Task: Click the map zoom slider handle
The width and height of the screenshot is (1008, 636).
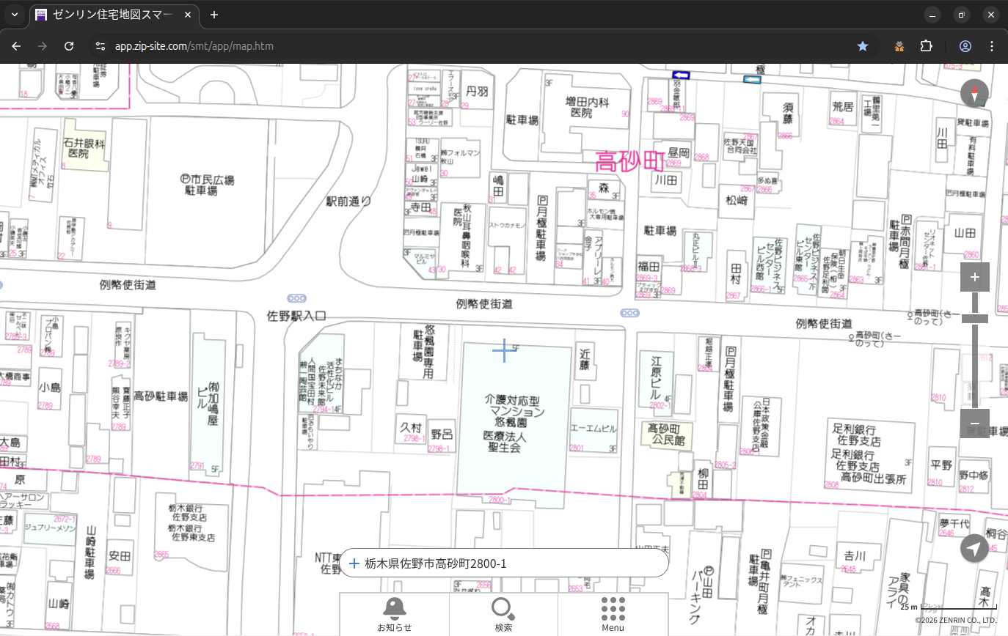Action: coord(974,319)
